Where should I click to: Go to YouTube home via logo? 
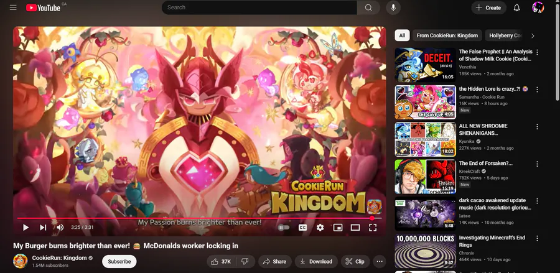point(43,7)
